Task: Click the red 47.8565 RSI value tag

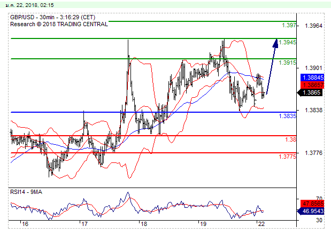Action: (x=312, y=204)
